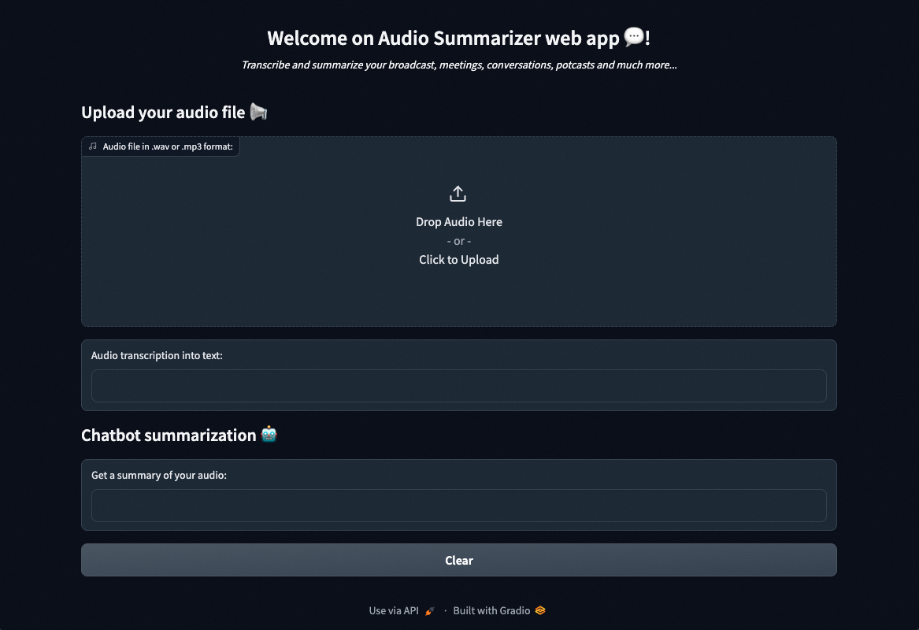Click the speech balloon emoji in page title

tap(633, 37)
